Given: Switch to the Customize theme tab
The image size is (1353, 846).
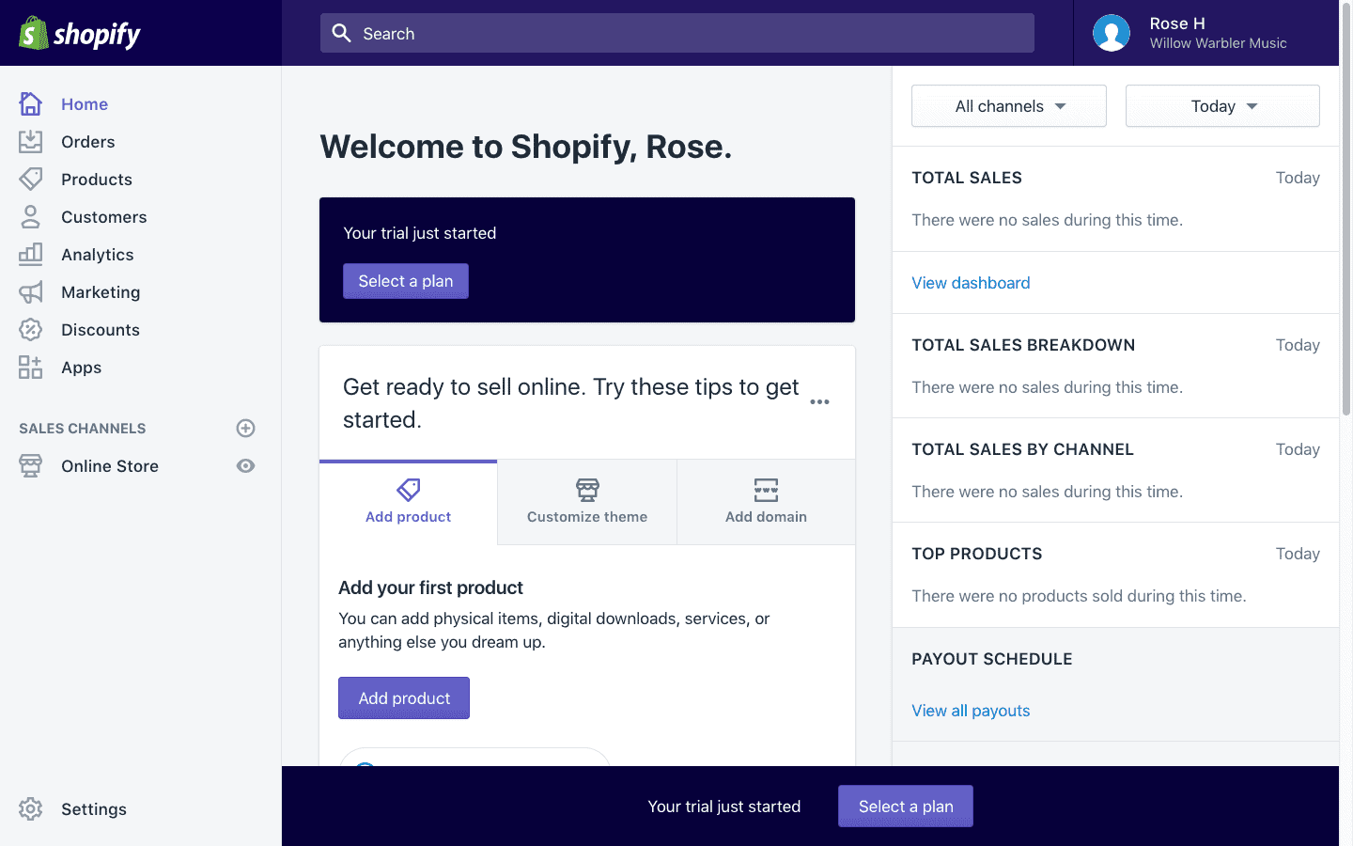Looking at the screenshot, I should coord(587,503).
